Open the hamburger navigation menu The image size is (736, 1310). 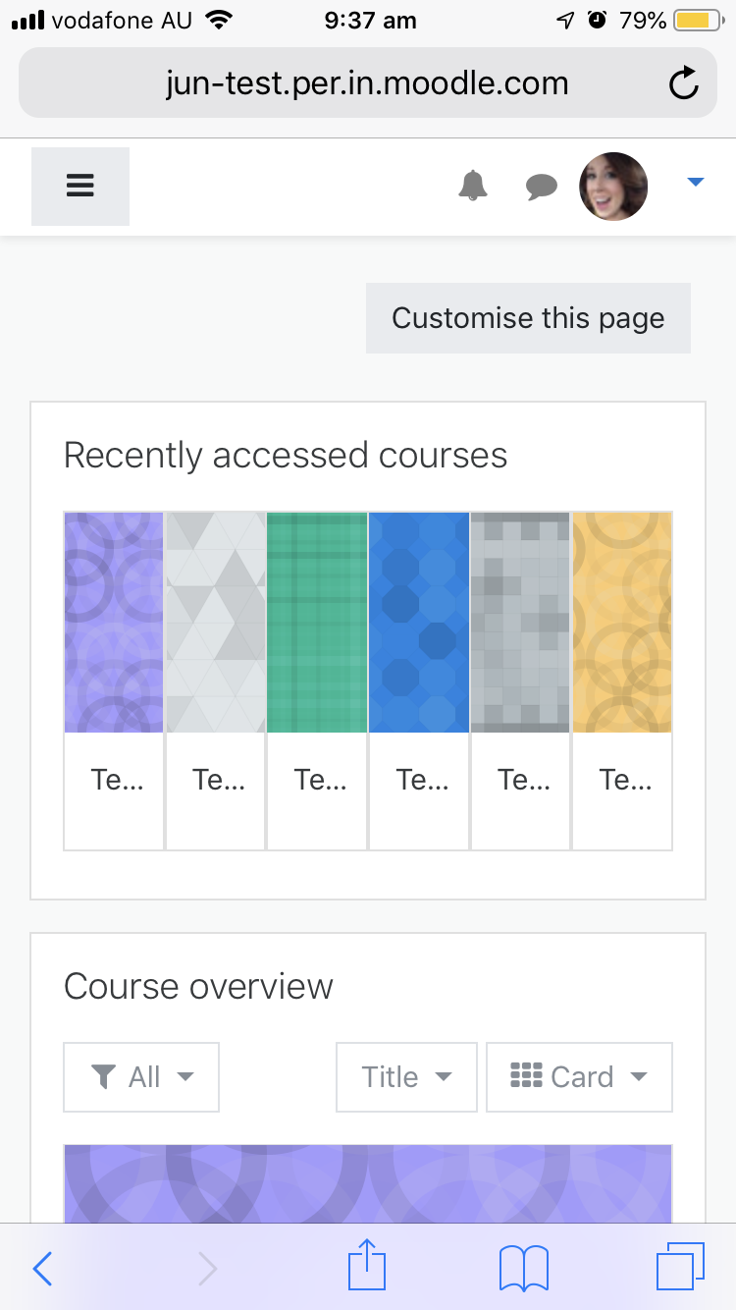tap(79, 187)
